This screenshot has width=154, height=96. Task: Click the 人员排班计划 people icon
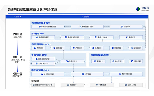coord(42,74)
